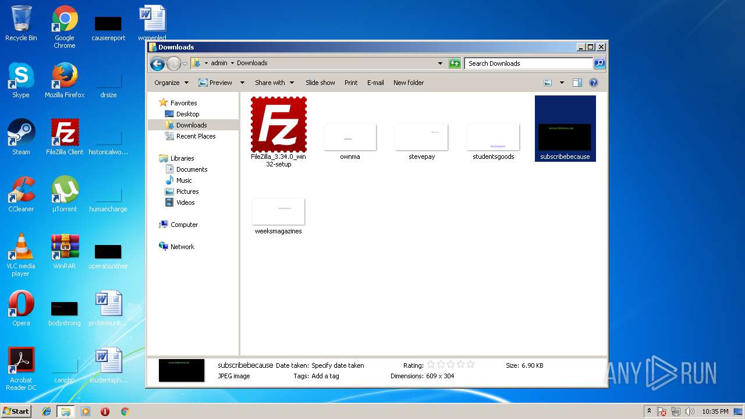Image resolution: width=745 pixels, height=419 pixels.
Task: Open the volume control in the system tray
Action: 690,411
